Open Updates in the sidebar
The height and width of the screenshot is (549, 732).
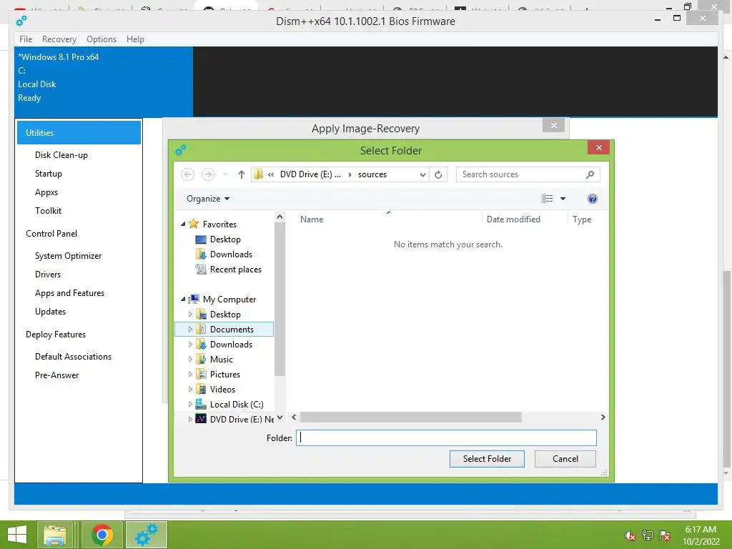(x=51, y=312)
